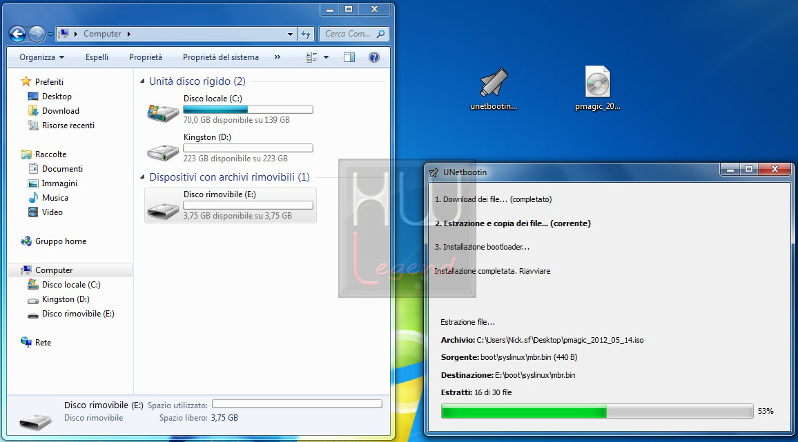Click the UNetbootin extraction progress bar

point(597,411)
